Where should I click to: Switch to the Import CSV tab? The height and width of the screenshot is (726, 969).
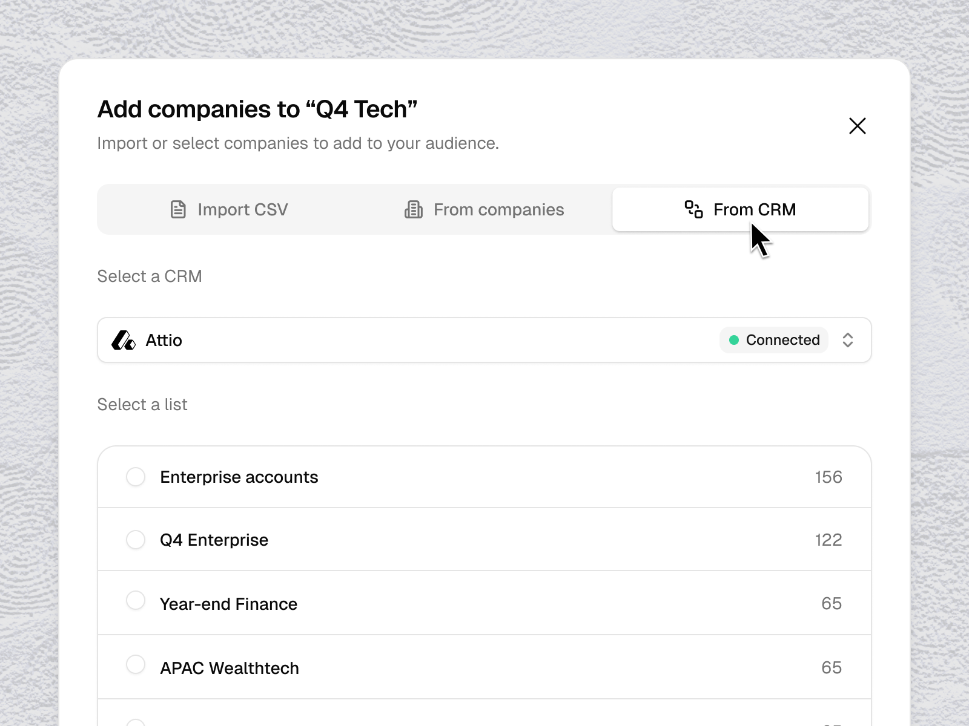point(229,209)
